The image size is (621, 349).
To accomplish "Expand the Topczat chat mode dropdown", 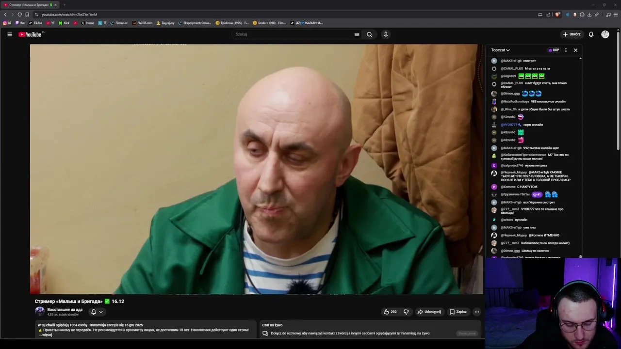I will click(x=500, y=50).
